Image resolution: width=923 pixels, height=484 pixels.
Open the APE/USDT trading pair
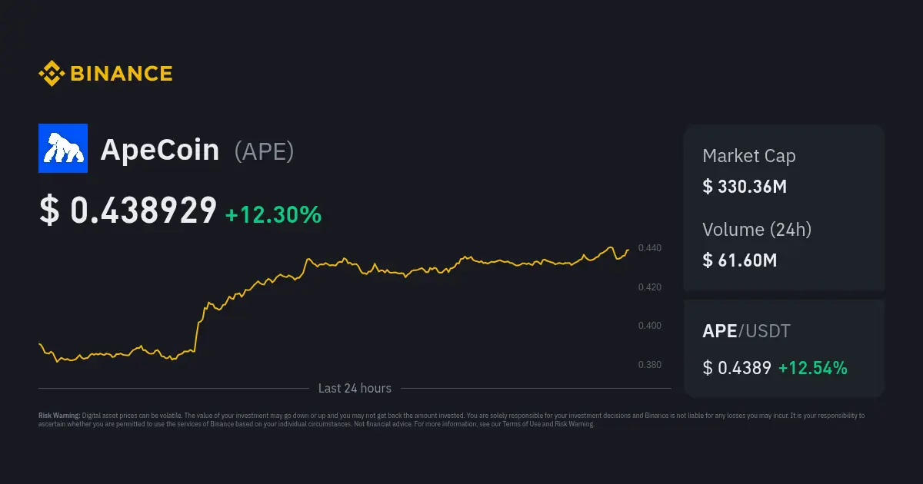coord(746,332)
